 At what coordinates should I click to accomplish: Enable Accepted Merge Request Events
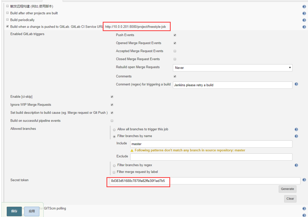175,51
